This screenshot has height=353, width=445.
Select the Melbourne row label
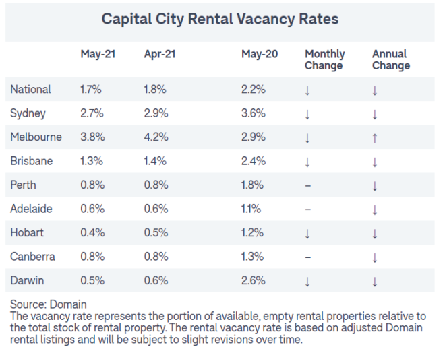click(x=36, y=137)
